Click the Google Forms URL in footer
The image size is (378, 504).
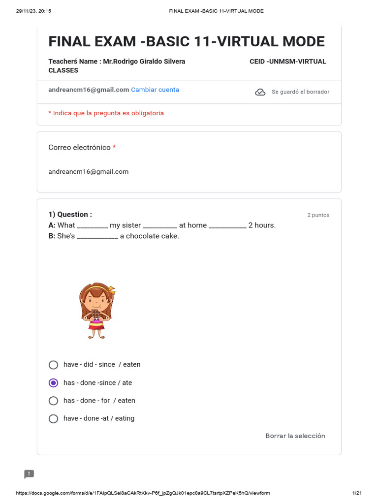click(x=143, y=493)
